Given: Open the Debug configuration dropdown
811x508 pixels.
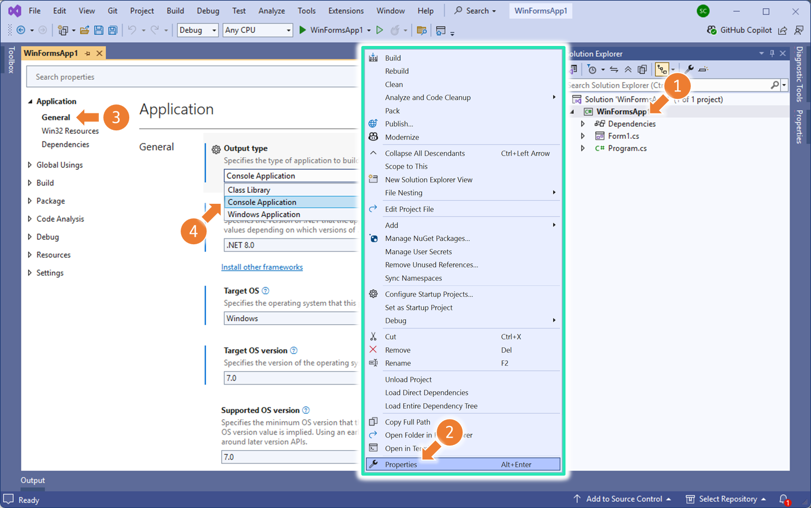Looking at the screenshot, I should click(x=198, y=30).
